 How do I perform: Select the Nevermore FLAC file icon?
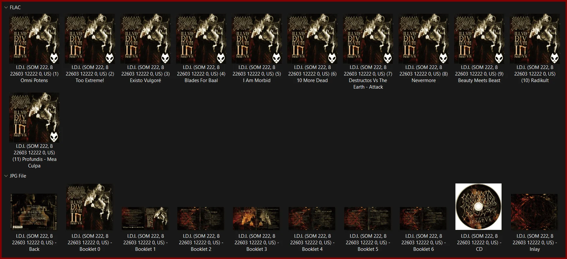(424, 39)
